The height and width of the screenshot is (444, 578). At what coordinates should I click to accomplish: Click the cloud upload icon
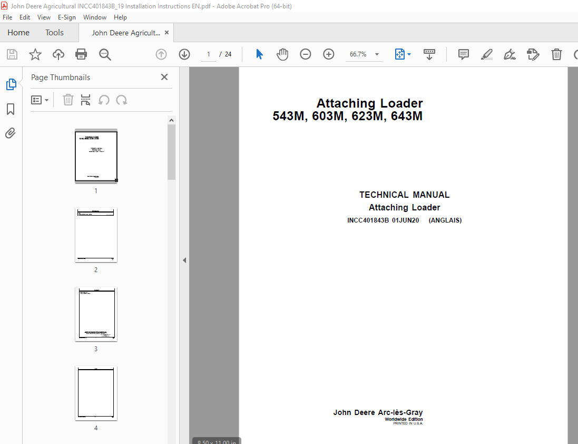click(x=58, y=54)
